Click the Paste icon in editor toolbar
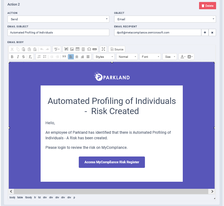 [x=24, y=49]
